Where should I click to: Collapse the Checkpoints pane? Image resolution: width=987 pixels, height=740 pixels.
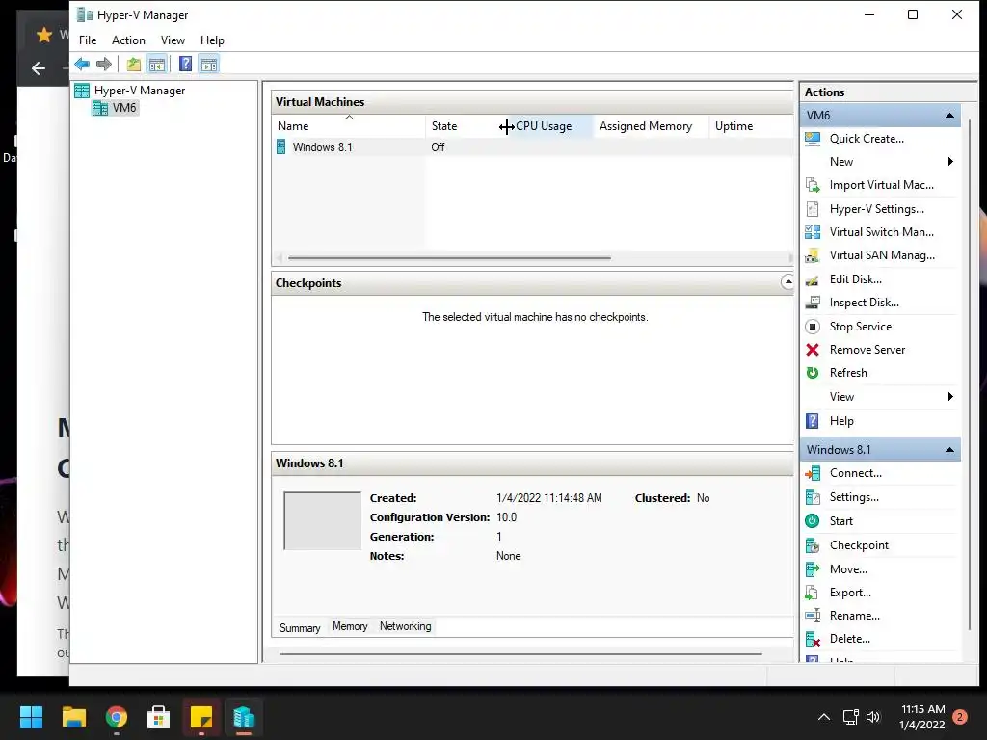(787, 282)
